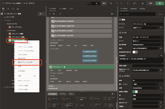
Task: Open the 表名 list-of-values icon
Action: point(161,48)
